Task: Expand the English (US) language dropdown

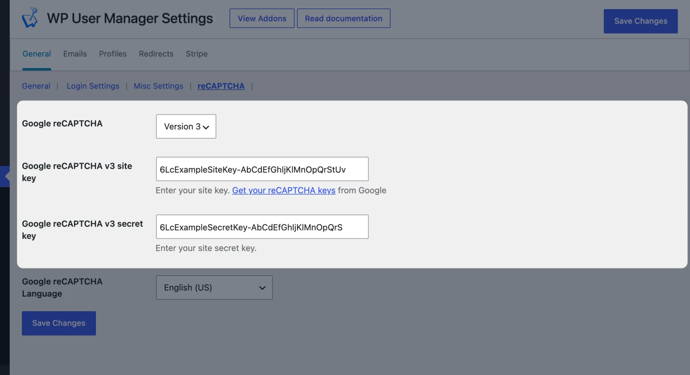Action: (x=214, y=288)
